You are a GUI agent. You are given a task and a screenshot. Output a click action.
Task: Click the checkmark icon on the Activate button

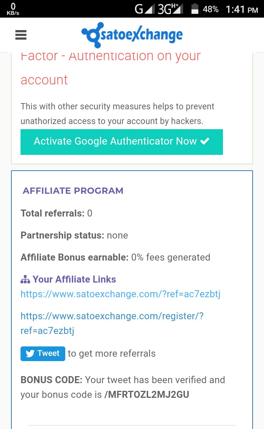point(205,141)
